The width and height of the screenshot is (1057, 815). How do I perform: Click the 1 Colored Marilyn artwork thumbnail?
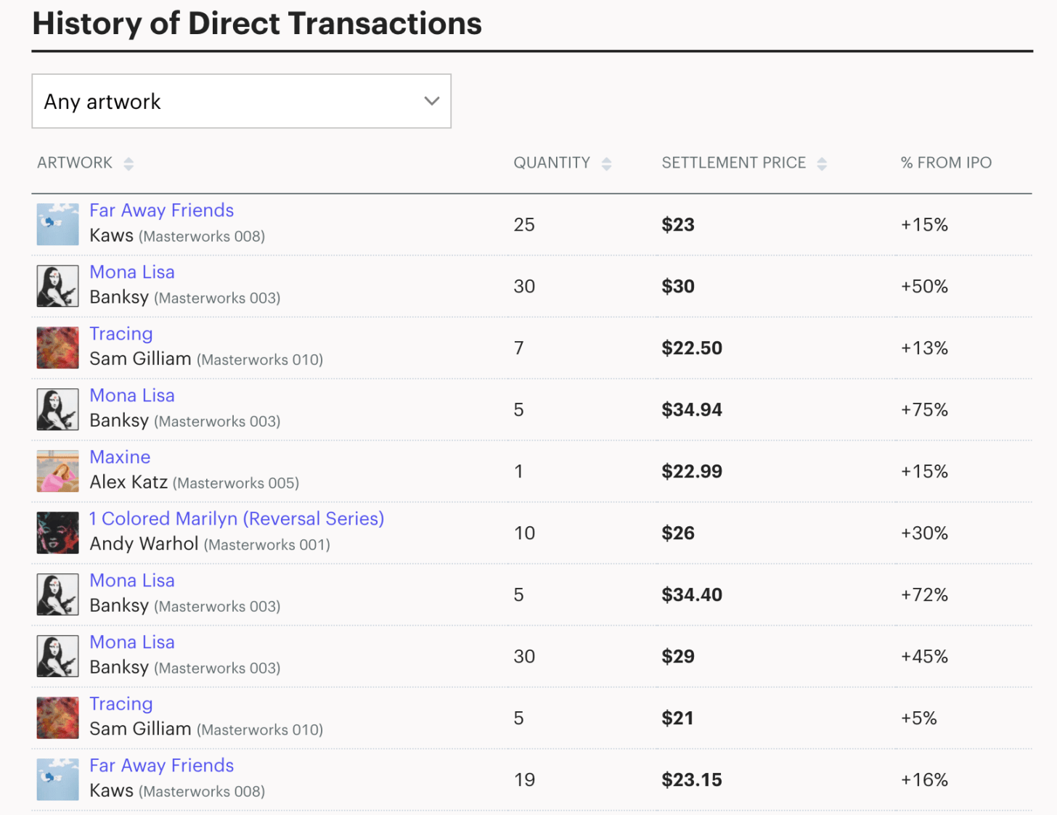click(x=57, y=533)
